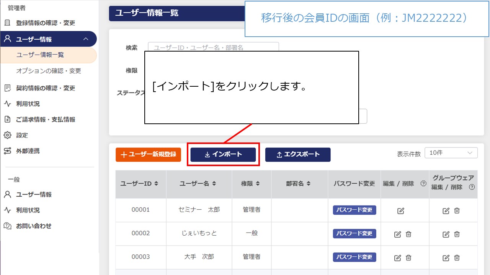This screenshot has height=275, width=490.
Task: Edit groupware settings for user 00002
Action: coord(446,234)
